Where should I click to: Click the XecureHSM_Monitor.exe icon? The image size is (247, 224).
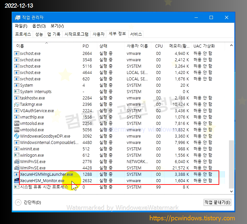tap(16, 180)
